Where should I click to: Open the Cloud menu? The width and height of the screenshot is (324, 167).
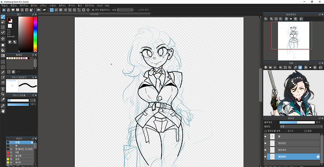point(99,5)
